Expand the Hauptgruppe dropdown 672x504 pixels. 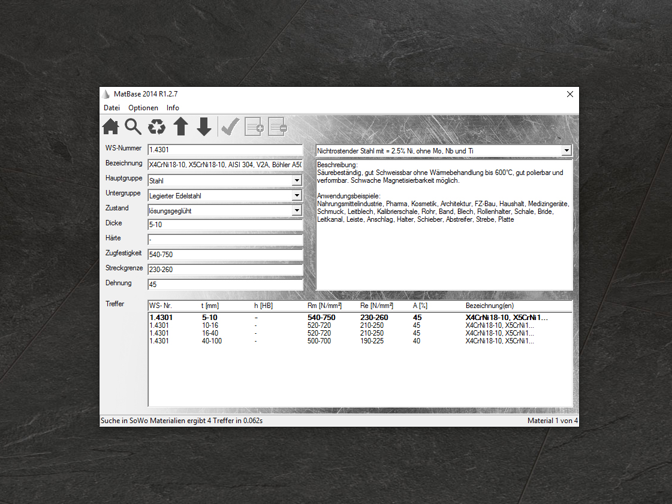(x=297, y=180)
